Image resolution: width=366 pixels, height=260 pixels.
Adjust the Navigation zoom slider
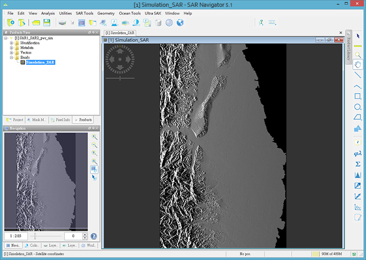pyautogui.click(x=36, y=236)
